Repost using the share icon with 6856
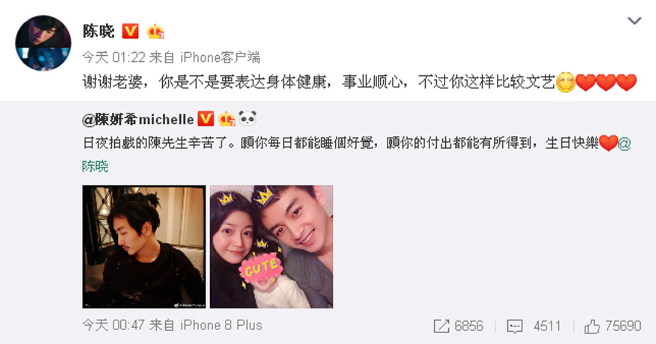 458,326
